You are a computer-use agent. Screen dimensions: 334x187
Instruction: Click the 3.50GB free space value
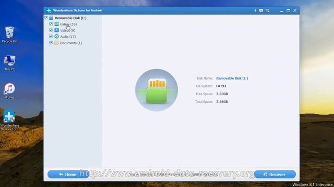[222, 94]
